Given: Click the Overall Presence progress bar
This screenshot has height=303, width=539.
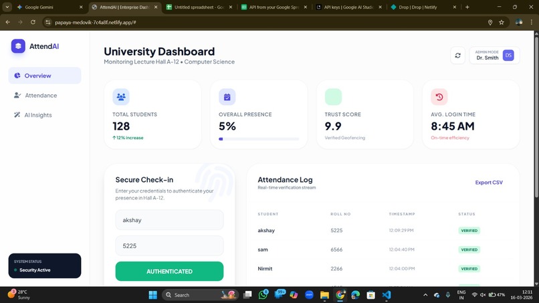Looking at the screenshot, I should click(259, 139).
